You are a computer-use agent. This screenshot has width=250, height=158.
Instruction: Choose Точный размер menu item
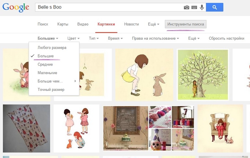(51, 90)
